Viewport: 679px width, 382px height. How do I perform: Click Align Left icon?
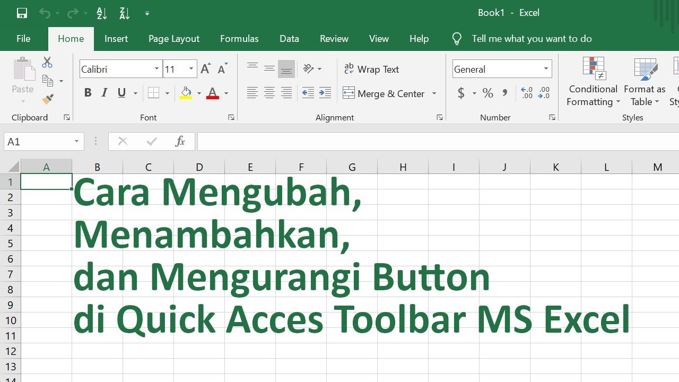253,93
